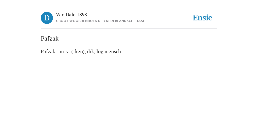258x129 pixels.
Task: Click the word Dale in the title
Action: pos(71,15)
